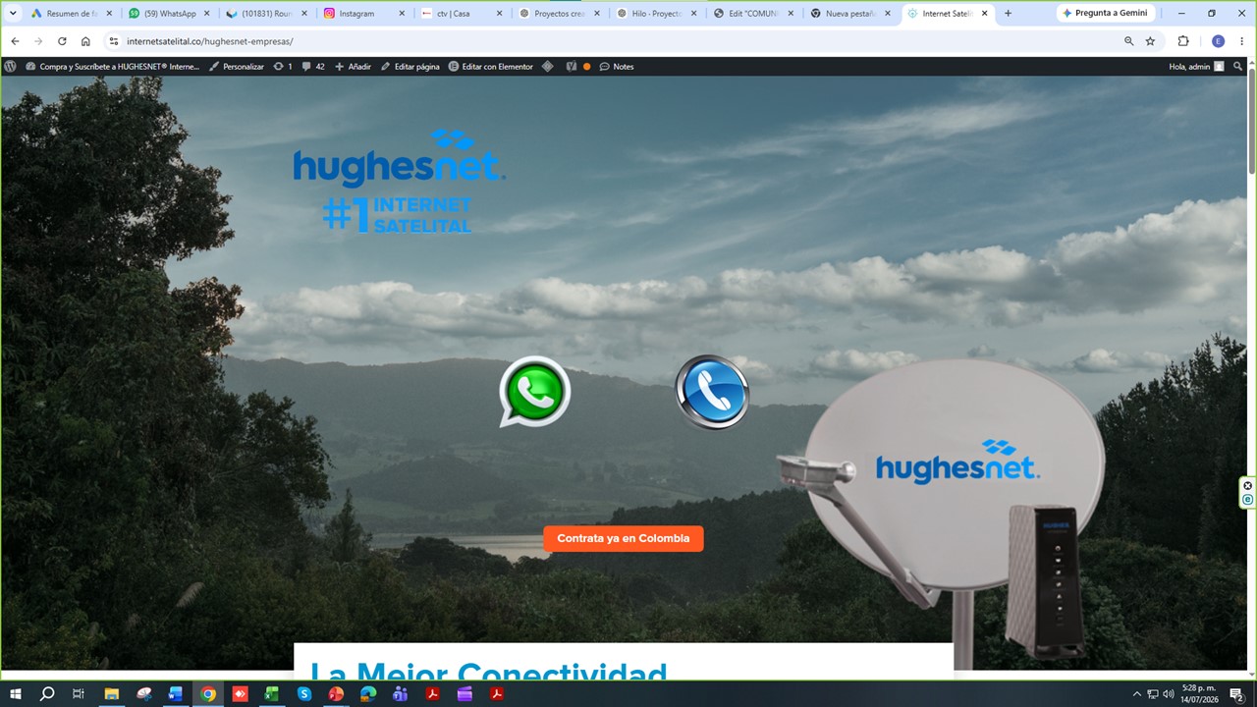
Task: Click the Pregunta a Gemini button
Action: click(x=1106, y=14)
